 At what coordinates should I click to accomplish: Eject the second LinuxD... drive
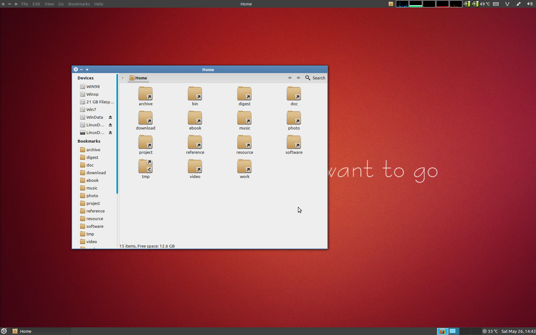110,132
